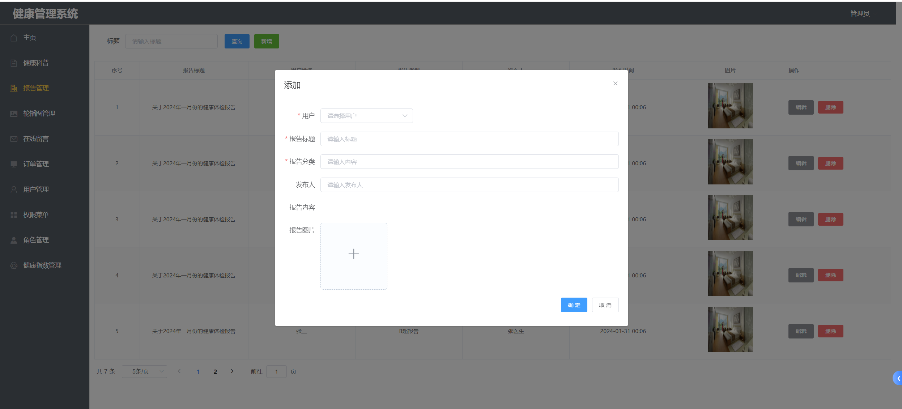Close the 添加 dialog with X
Screen dimensions: 902x409
click(x=615, y=84)
